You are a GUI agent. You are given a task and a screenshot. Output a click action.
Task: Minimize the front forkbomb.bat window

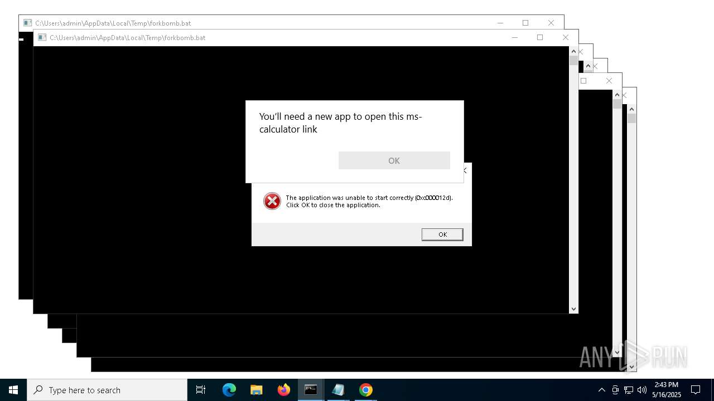click(x=514, y=37)
